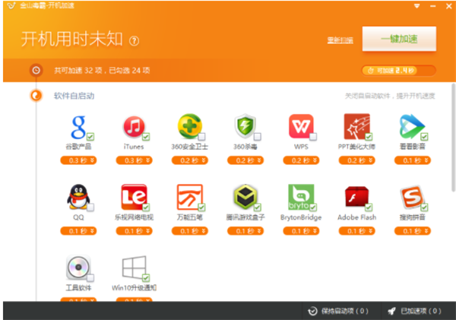
Task: Click the Adobe Flash icon
Action: point(357,197)
